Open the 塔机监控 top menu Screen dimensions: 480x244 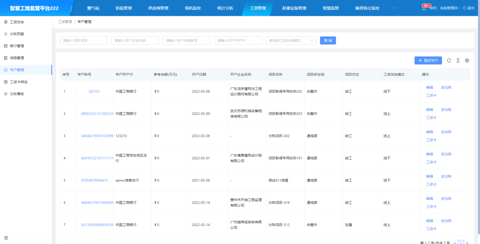(193, 8)
